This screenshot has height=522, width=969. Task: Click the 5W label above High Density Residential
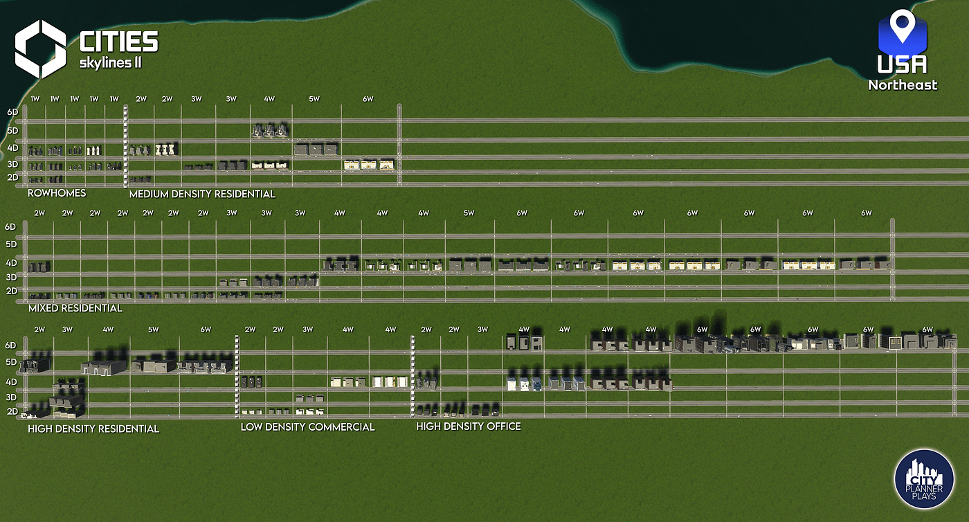pyautogui.click(x=153, y=330)
